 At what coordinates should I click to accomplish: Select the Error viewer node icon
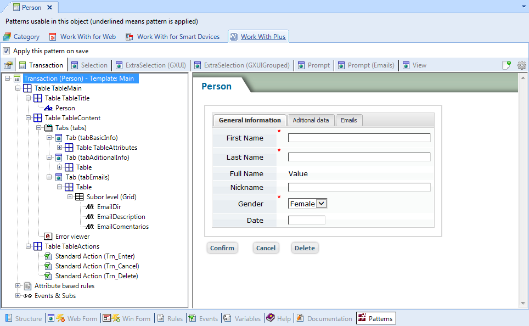point(48,237)
